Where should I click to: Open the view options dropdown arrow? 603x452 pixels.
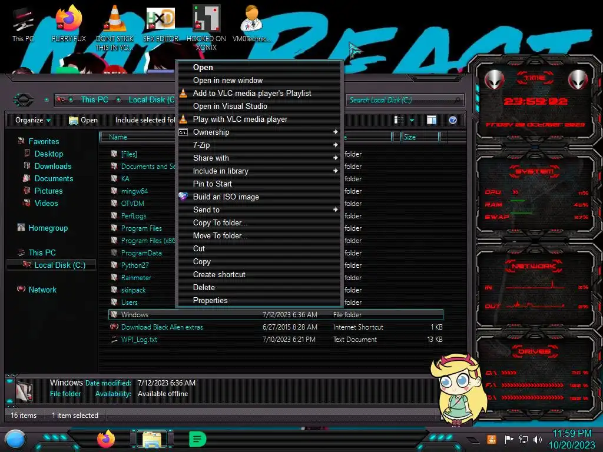coord(412,120)
